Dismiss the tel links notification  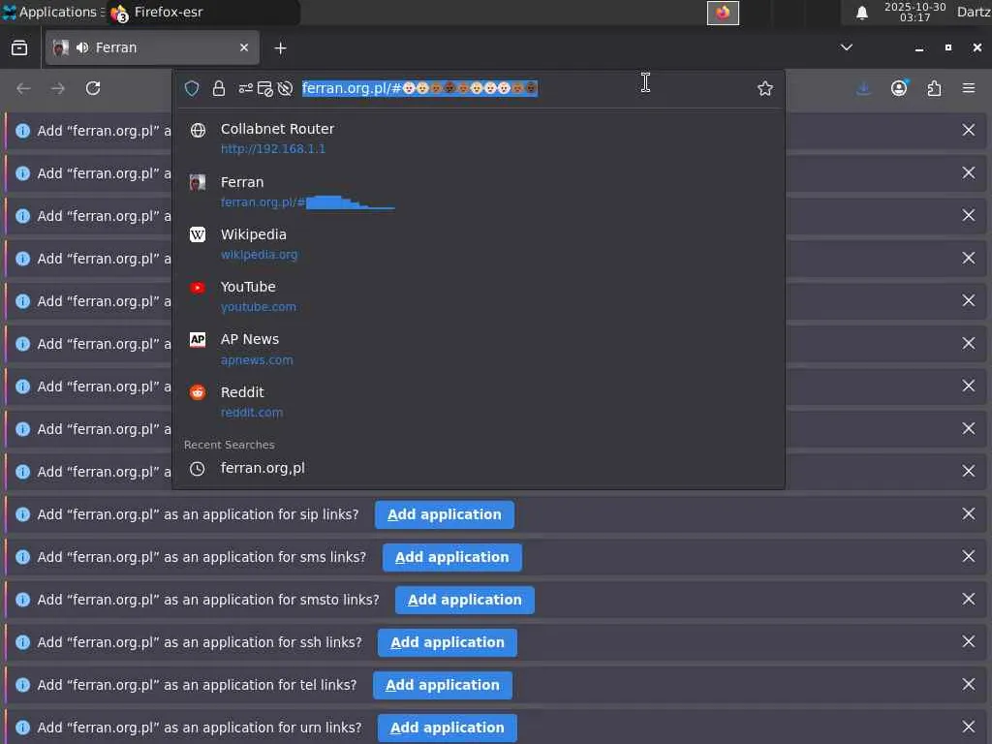click(x=969, y=684)
